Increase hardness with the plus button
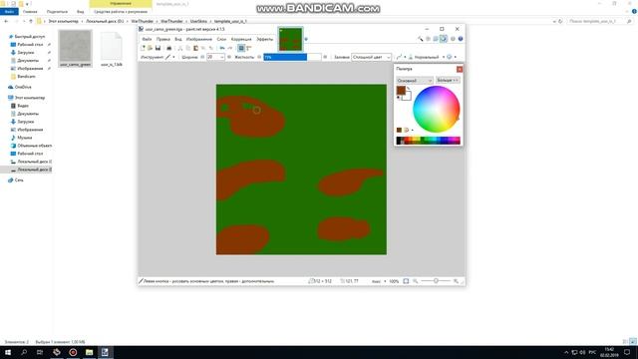638x359 pixels. (325, 57)
